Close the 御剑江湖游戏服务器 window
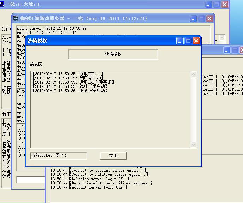 209,18
